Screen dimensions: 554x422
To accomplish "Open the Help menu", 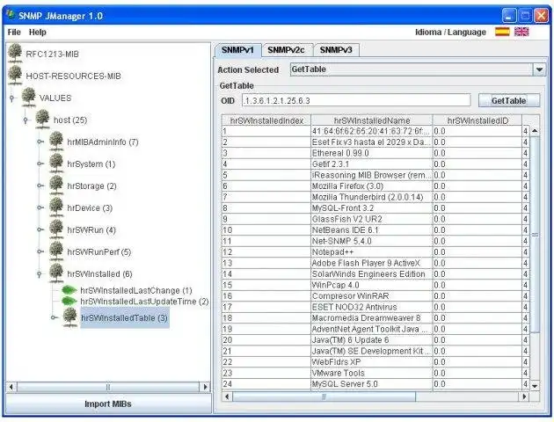I will coord(38,33).
